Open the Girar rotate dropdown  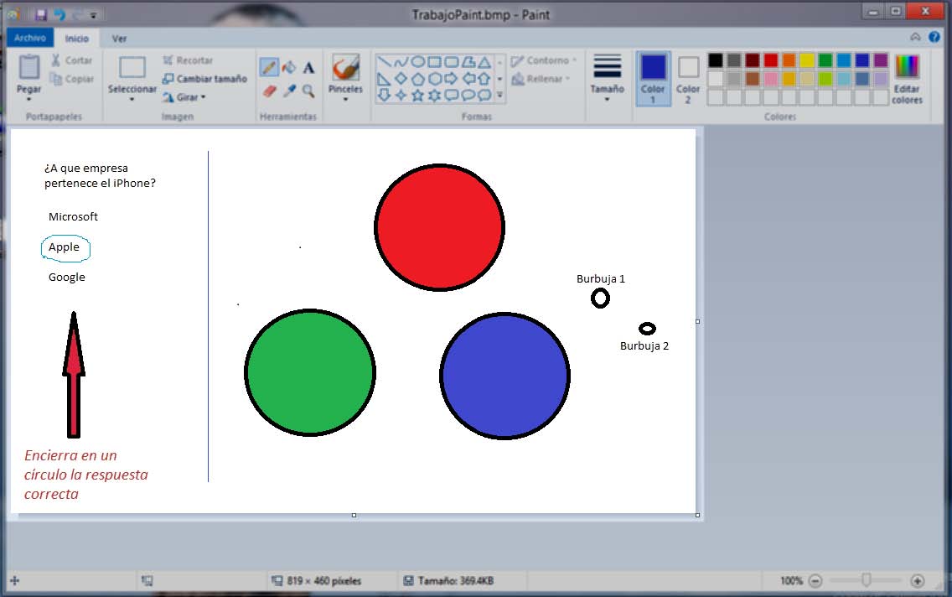click(184, 97)
